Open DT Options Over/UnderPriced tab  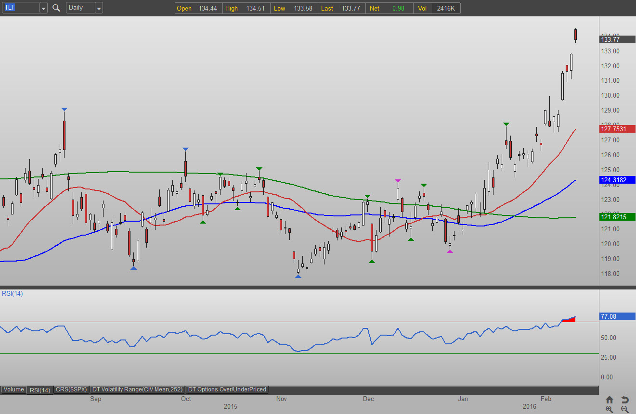tap(227, 389)
